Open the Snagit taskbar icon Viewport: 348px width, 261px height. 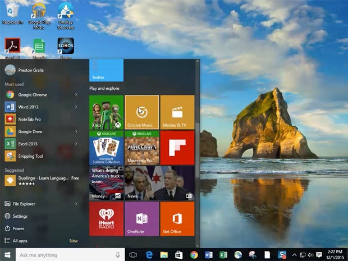(x=282, y=255)
